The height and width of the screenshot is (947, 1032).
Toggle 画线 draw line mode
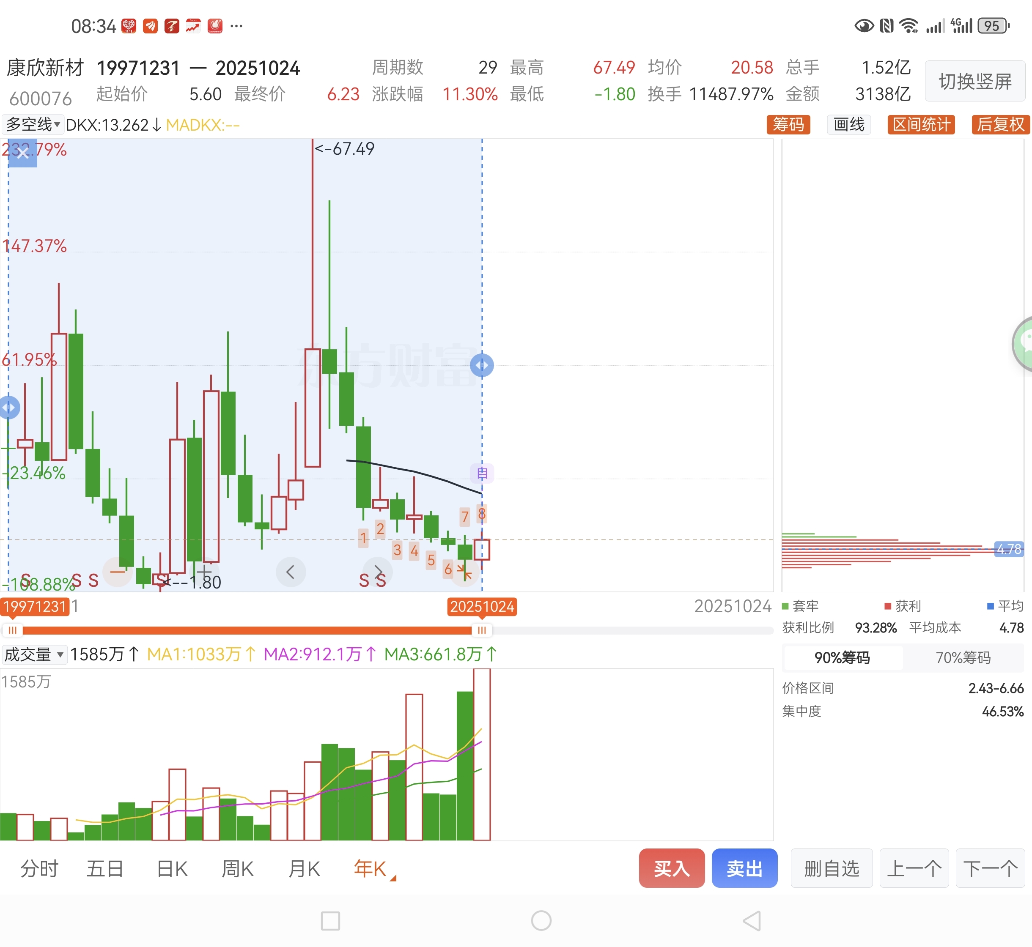pos(848,125)
